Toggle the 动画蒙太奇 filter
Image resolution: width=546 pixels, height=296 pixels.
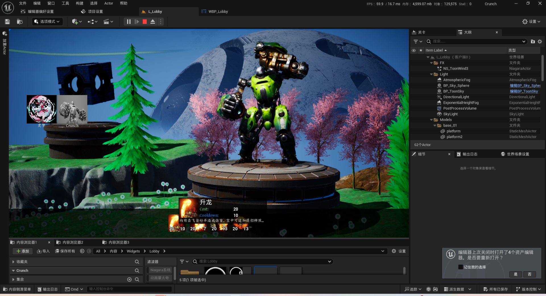pyautogui.click(x=159, y=278)
